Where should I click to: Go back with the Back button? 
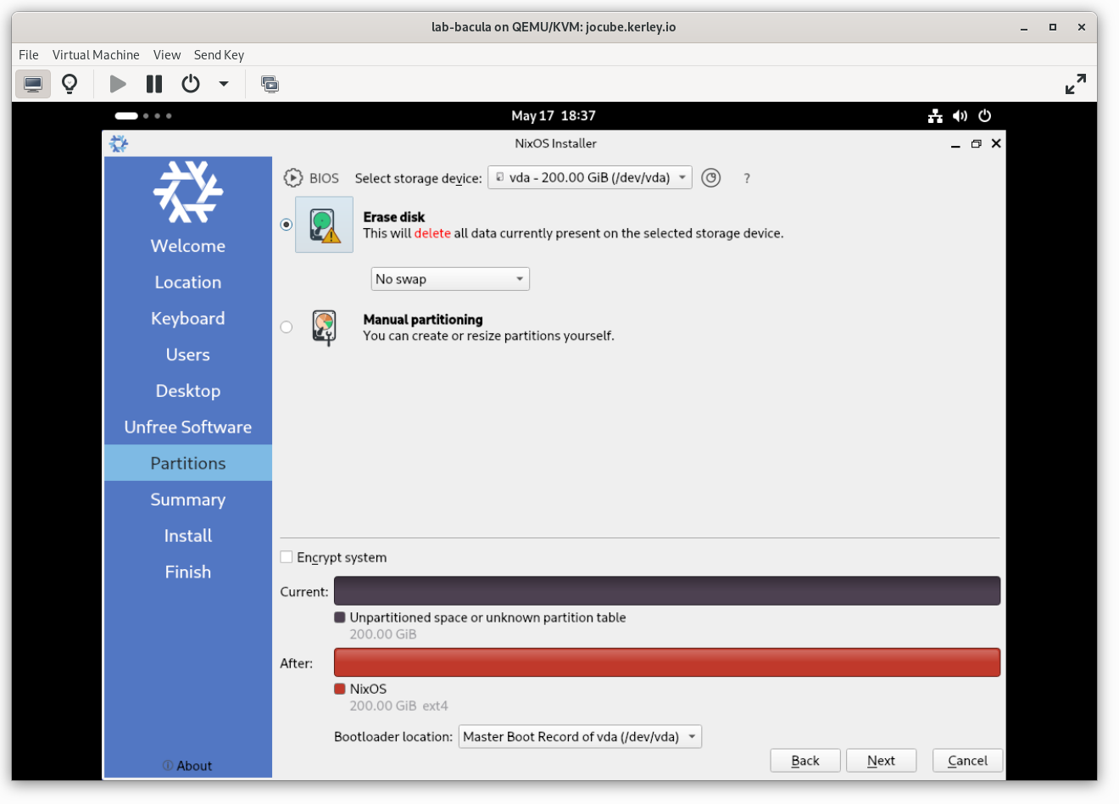pos(805,761)
